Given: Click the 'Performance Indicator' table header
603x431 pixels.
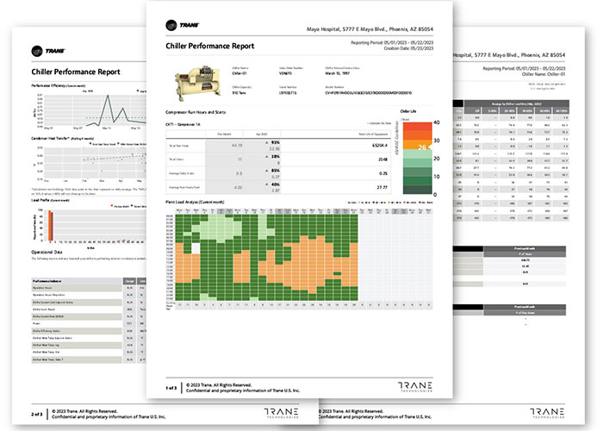Looking at the screenshot, I should tap(77, 281).
